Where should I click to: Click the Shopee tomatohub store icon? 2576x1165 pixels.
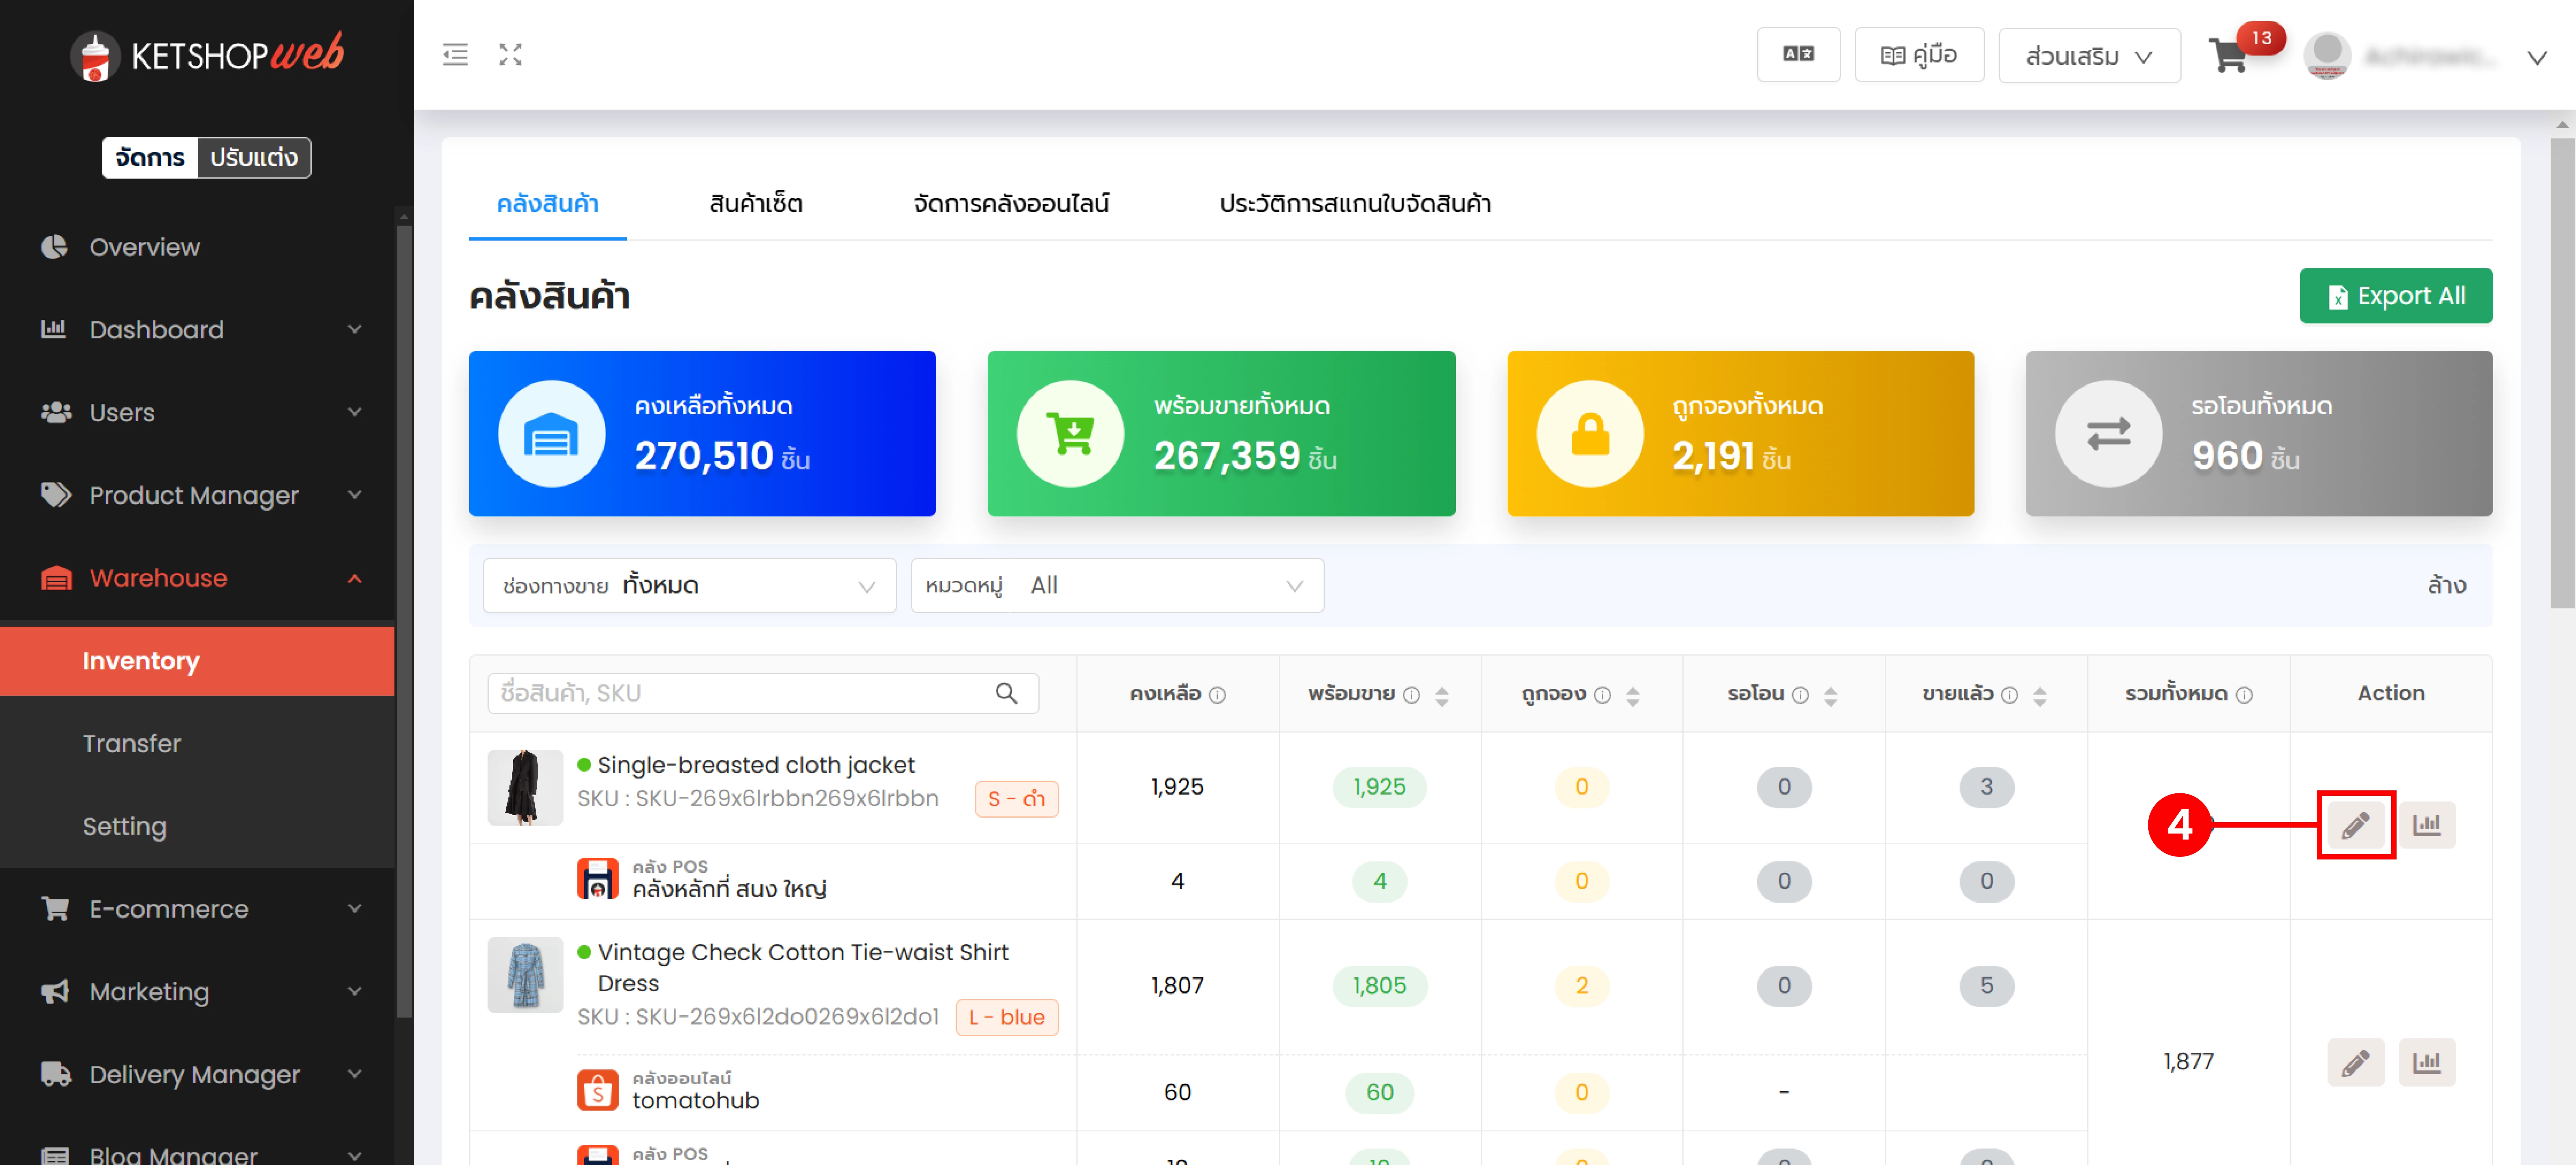(x=598, y=1090)
